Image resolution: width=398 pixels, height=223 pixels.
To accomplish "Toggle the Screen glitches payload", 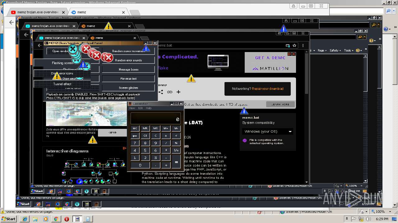I will (128, 88).
